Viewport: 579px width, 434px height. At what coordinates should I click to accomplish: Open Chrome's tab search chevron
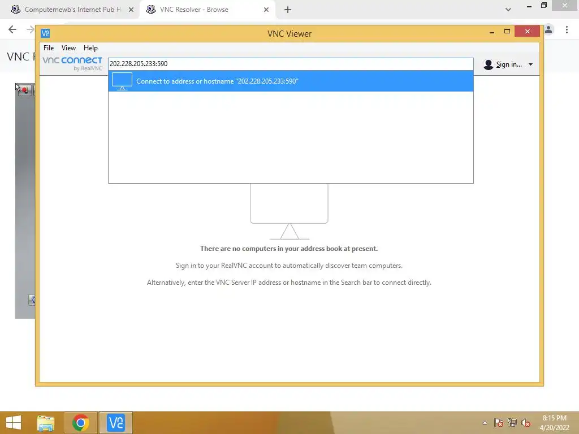click(x=508, y=10)
